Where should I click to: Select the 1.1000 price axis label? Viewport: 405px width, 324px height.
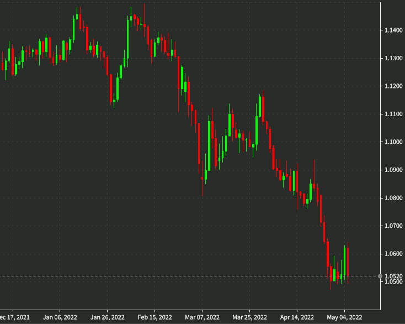[x=393, y=142]
